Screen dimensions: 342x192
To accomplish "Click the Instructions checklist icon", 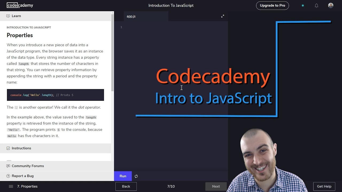I will tap(8, 148).
